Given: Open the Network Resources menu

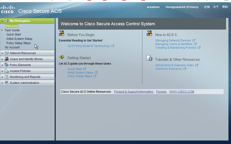Looking at the screenshot, I should [27, 53].
